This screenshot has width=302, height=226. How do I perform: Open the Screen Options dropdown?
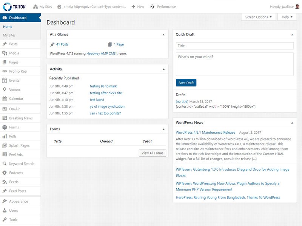tap(259, 17)
